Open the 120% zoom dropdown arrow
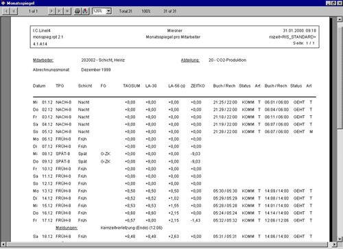 [x=109, y=11]
